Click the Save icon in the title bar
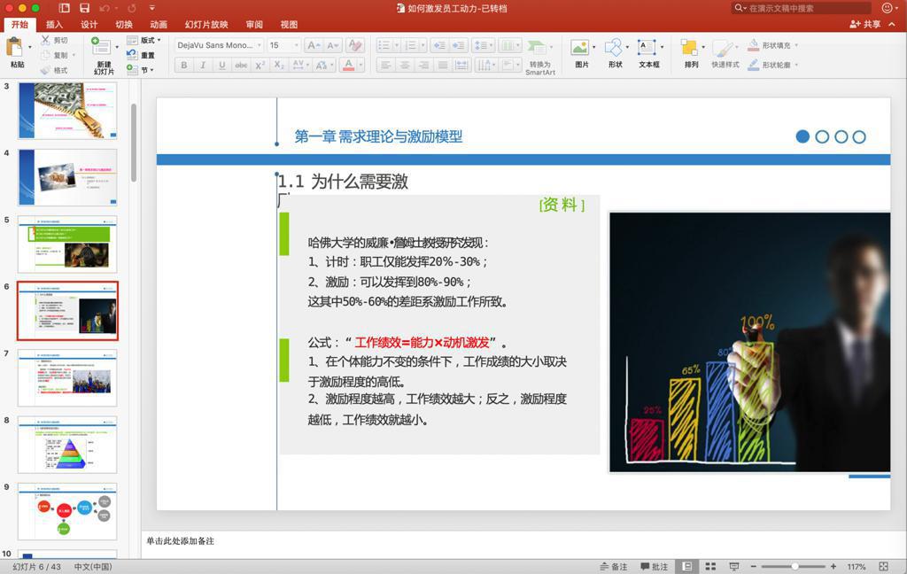 84,8
